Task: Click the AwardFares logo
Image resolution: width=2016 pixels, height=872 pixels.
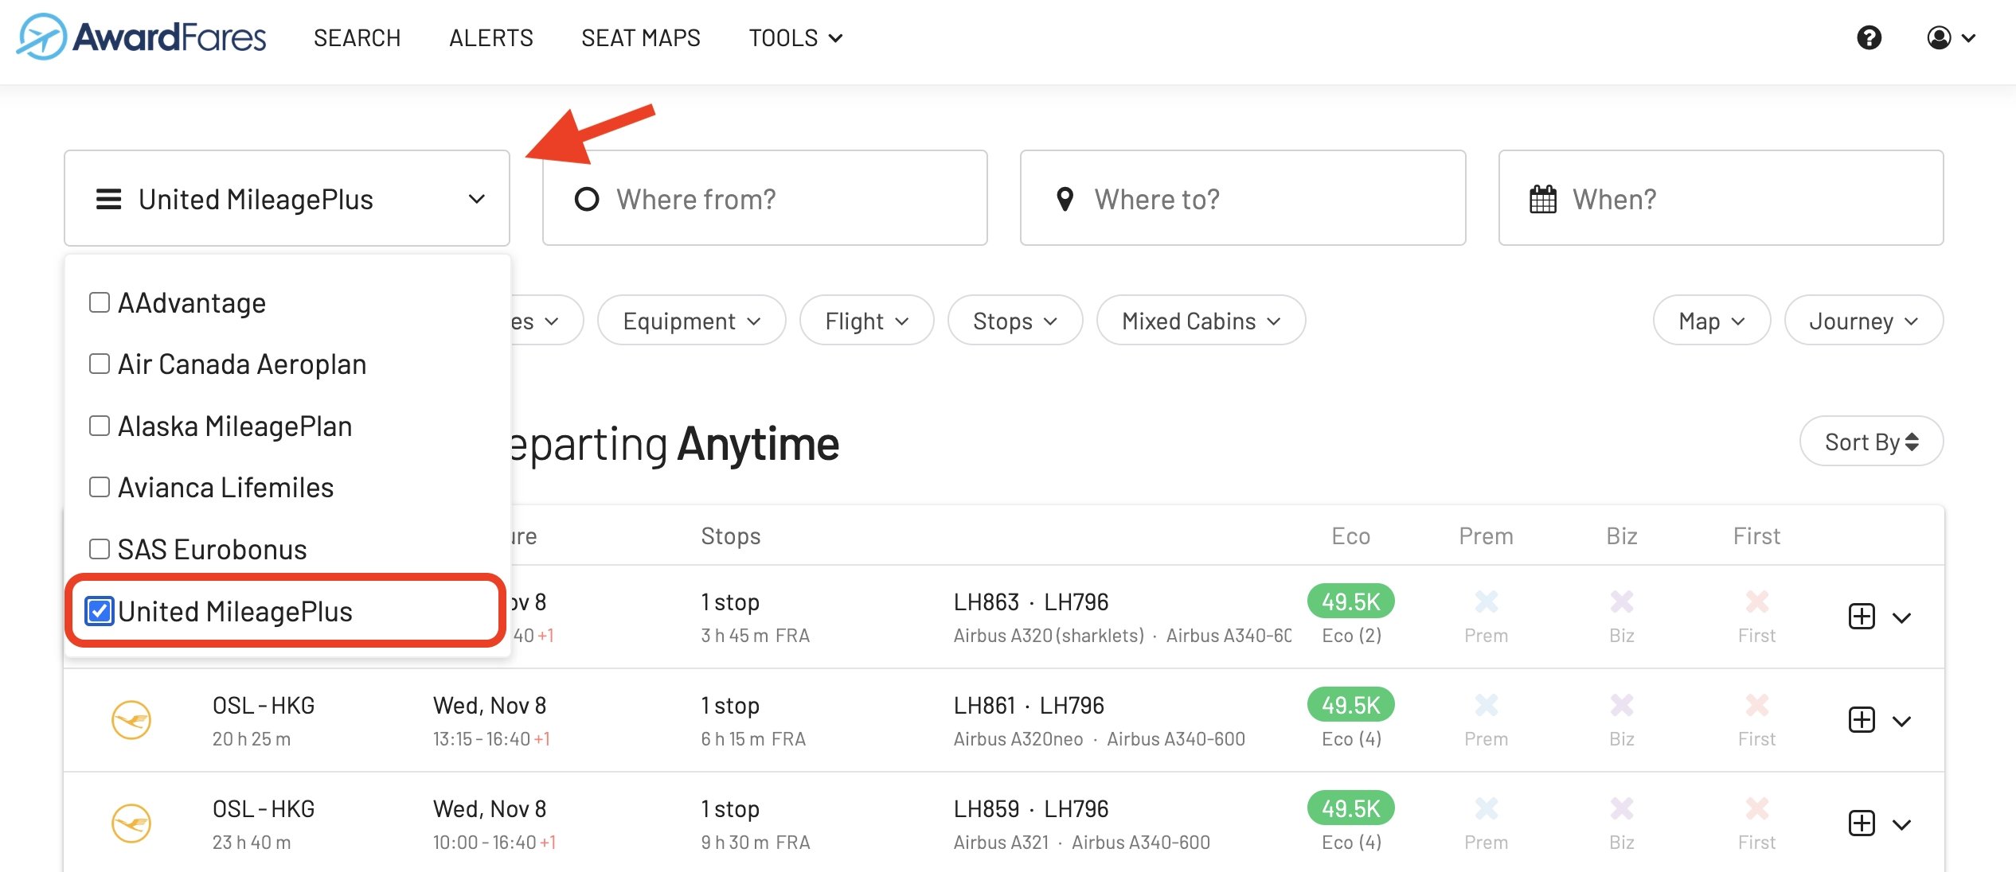Action: click(x=142, y=37)
